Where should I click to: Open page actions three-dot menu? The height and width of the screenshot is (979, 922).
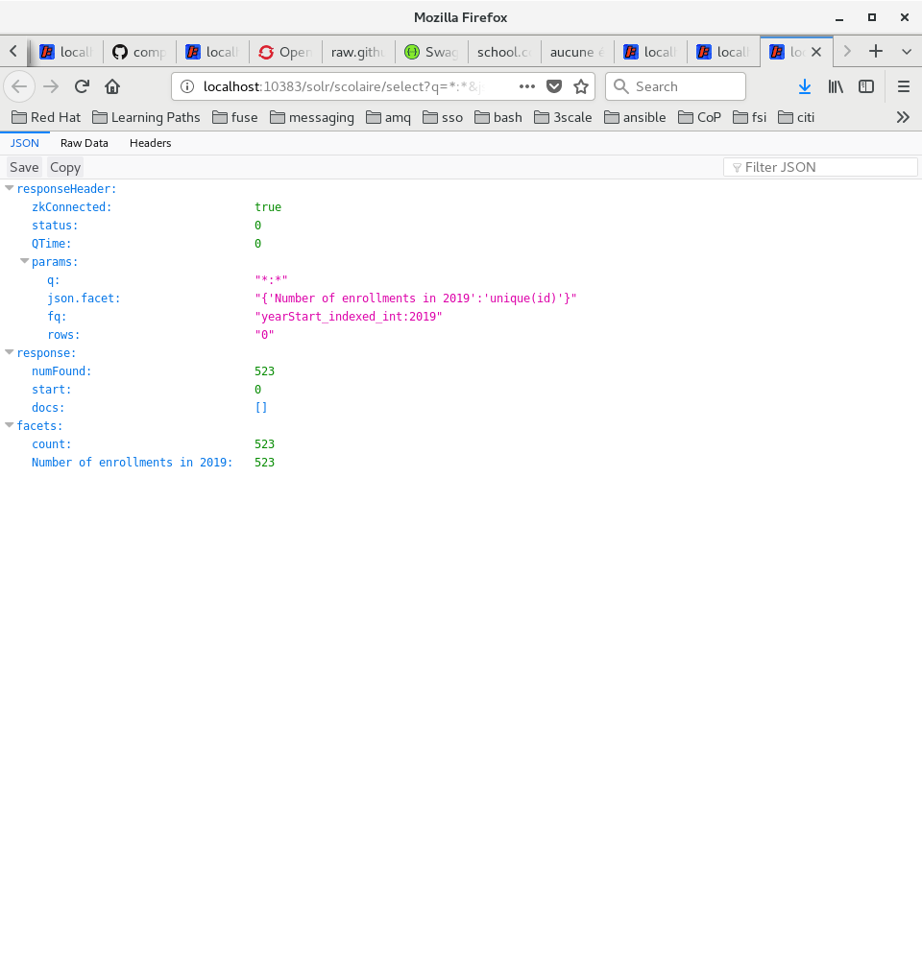(527, 86)
